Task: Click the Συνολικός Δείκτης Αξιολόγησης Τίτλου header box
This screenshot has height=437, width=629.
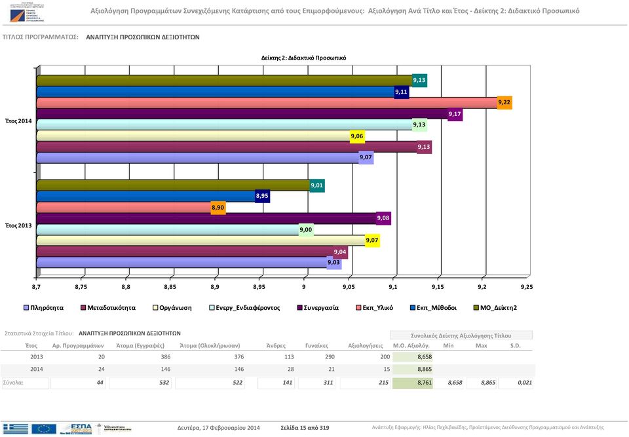Action: click(461, 335)
